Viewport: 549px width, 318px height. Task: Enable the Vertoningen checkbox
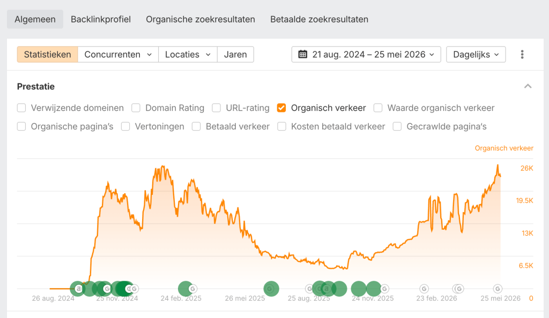pyautogui.click(x=125, y=126)
